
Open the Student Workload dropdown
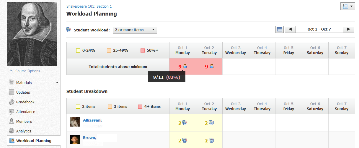[135, 30]
